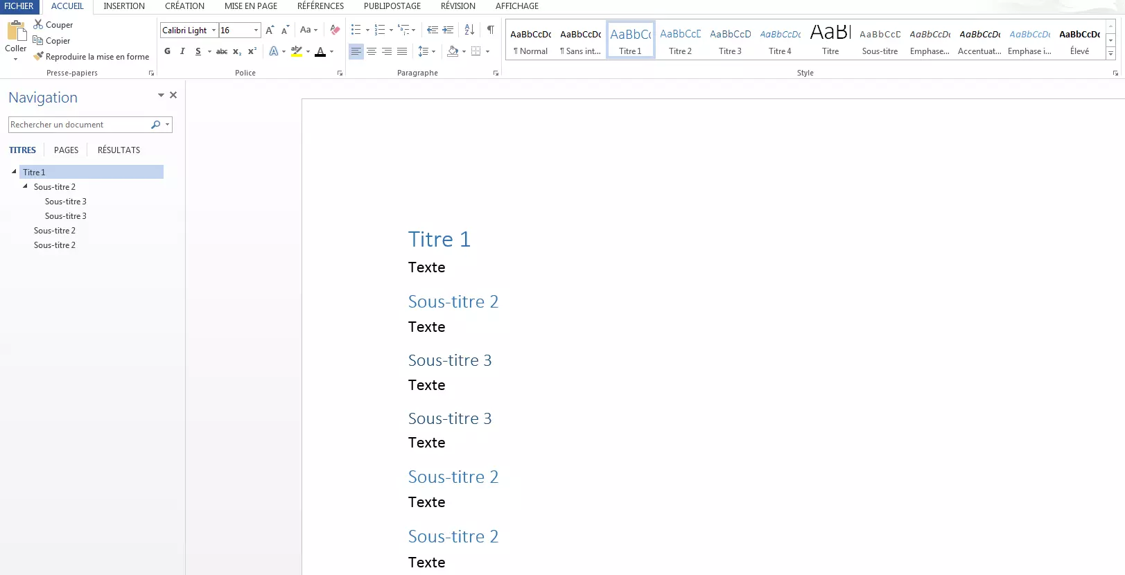Open the multilevel list button
This screenshot has height=575, width=1125.
403,30
